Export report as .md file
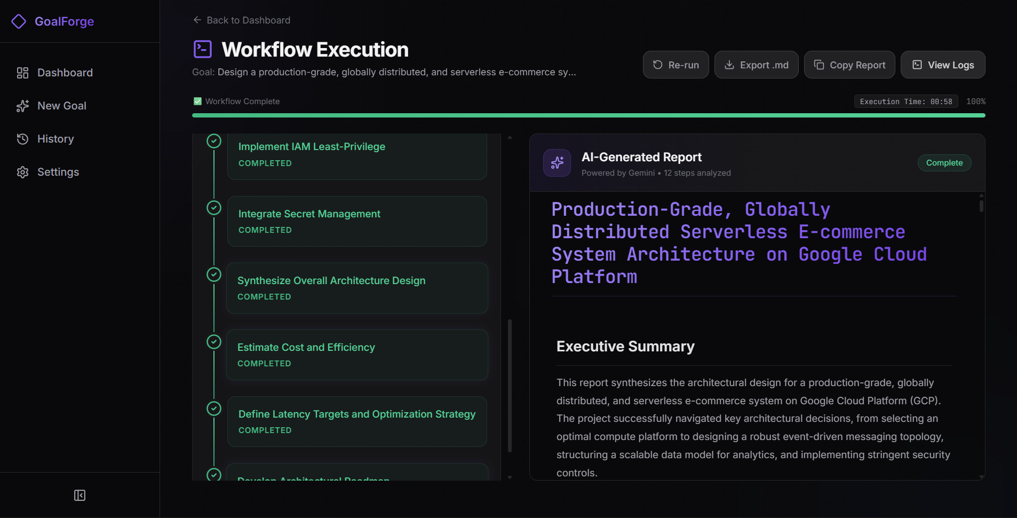1017x518 pixels. pos(757,65)
